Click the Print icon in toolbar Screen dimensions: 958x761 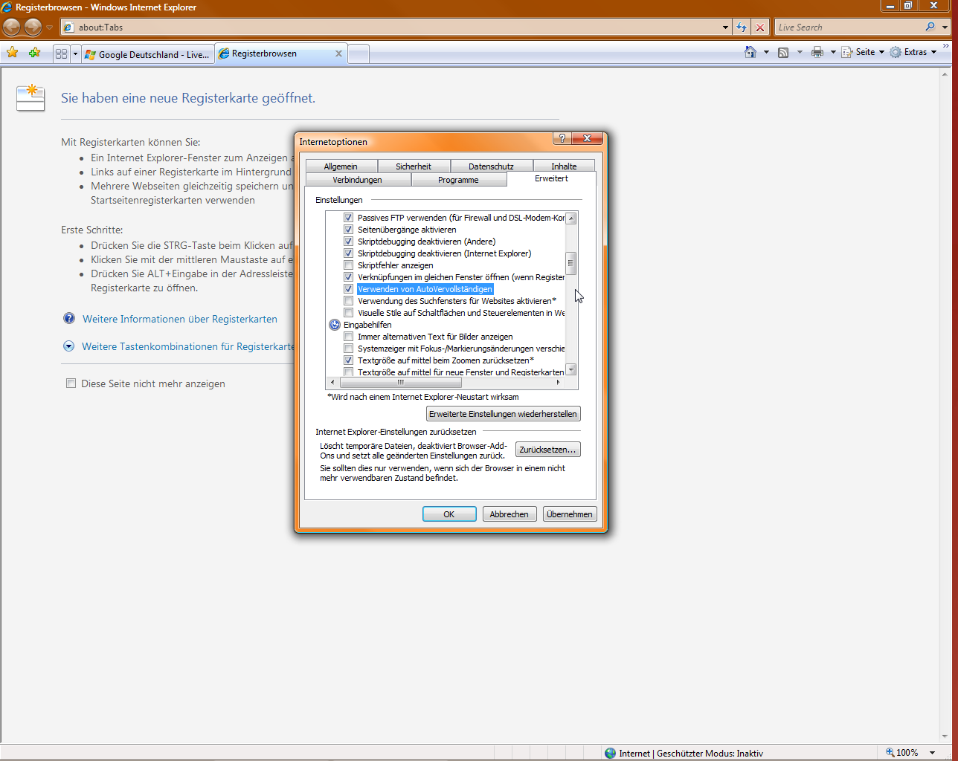click(x=817, y=52)
